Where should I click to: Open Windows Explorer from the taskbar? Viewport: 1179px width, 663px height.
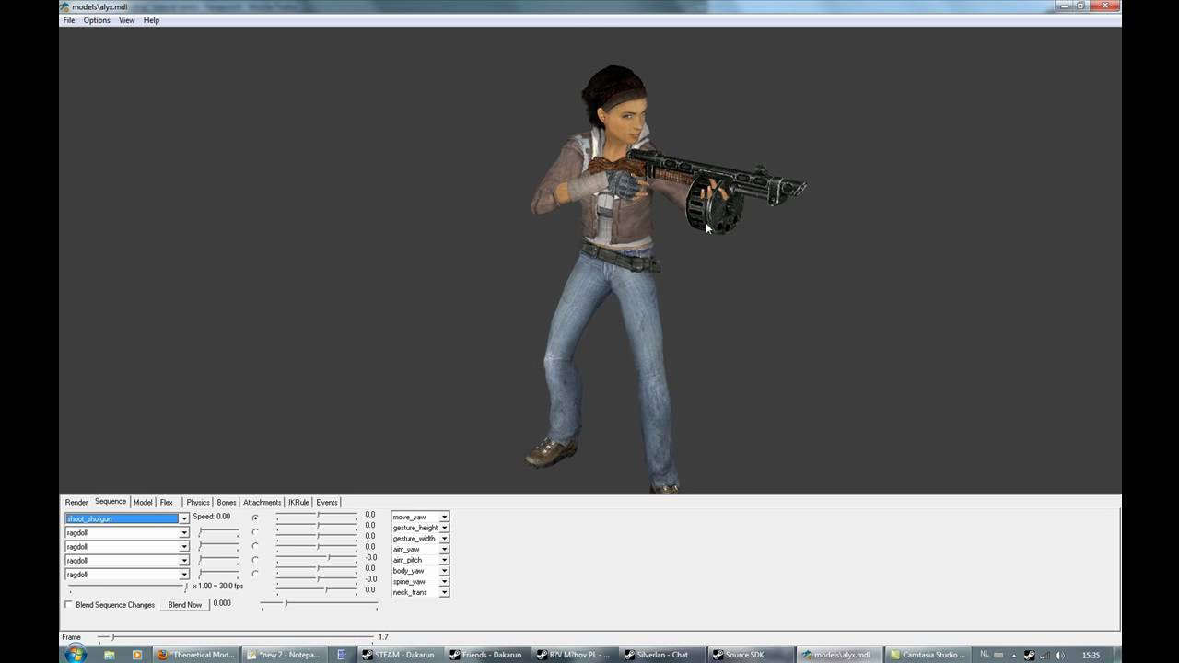pyautogui.click(x=110, y=655)
